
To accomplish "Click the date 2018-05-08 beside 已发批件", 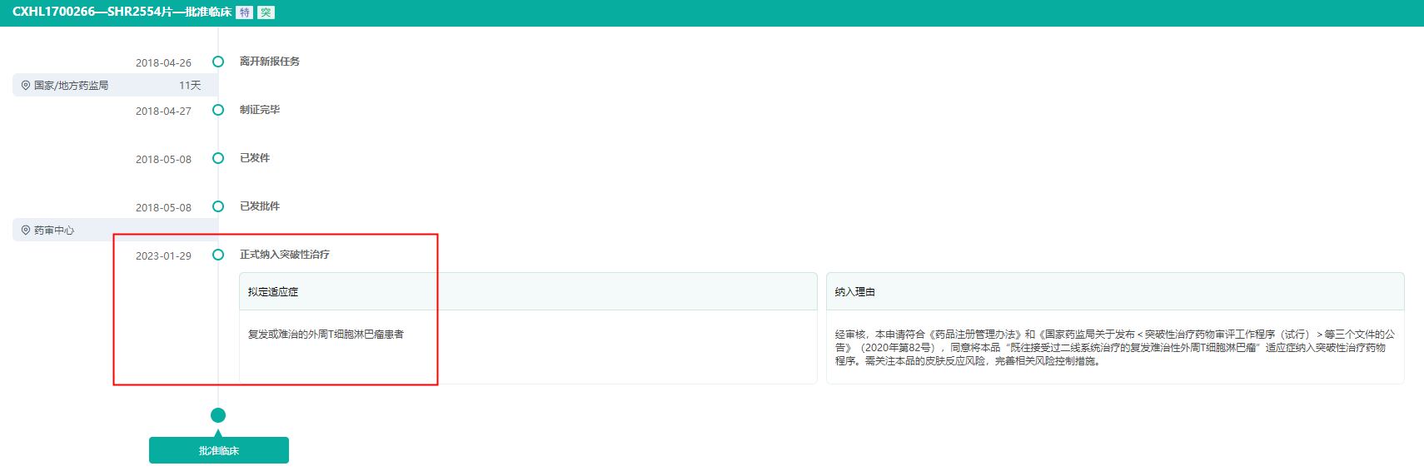I will [x=163, y=207].
